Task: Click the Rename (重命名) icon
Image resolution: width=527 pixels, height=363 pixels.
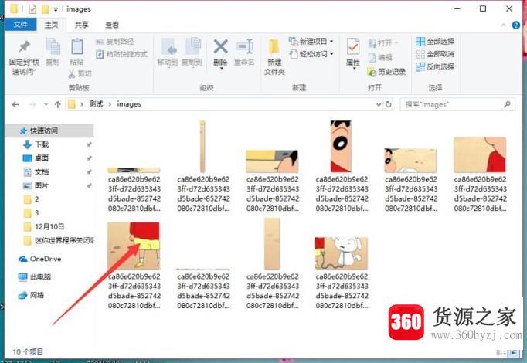Action: (244, 47)
